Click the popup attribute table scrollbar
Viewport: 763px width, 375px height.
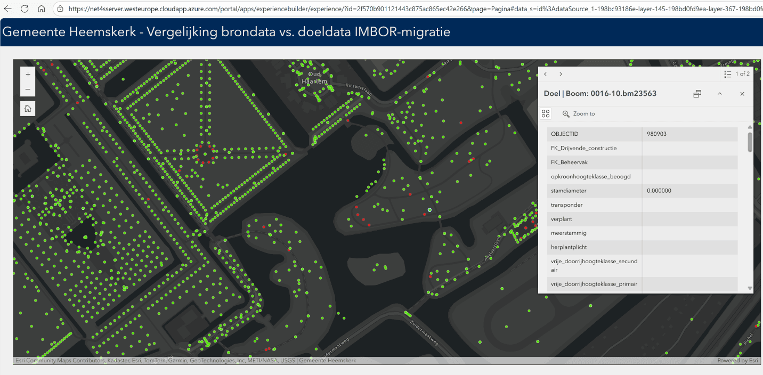coord(750,142)
